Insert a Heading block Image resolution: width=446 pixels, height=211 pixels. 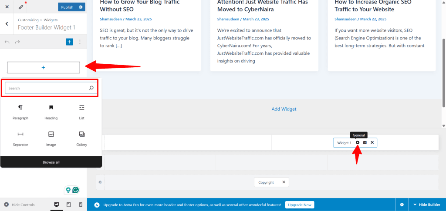[51, 112]
